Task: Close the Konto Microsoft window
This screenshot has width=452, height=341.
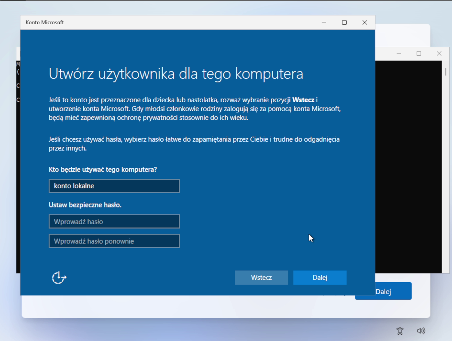Action: 365,22
